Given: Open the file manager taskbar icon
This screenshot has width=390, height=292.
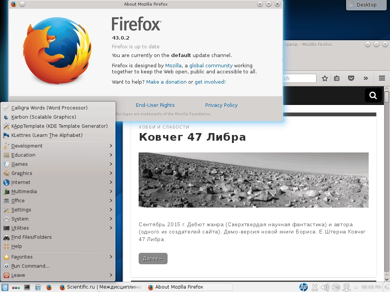Looking at the screenshot, I should [38, 287].
